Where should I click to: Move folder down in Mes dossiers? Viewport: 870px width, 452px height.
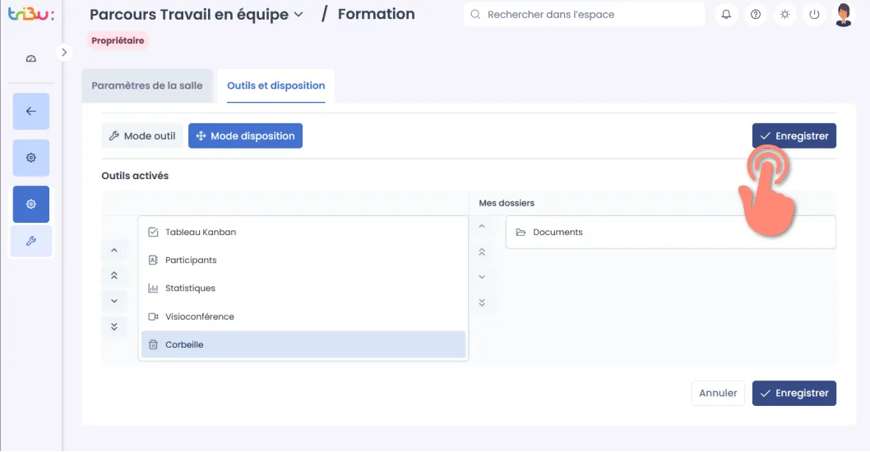(x=482, y=277)
